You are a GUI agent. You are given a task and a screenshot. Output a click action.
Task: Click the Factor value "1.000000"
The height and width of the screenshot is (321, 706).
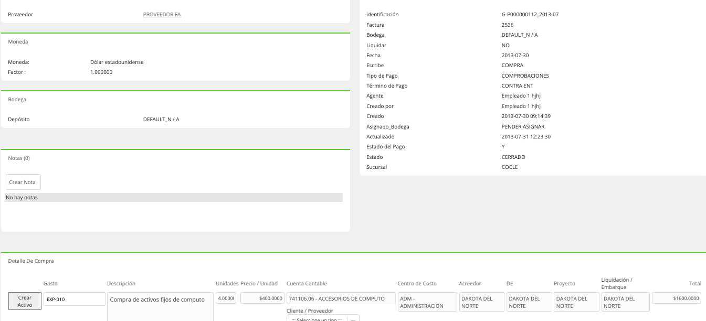pyautogui.click(x=101, y=72)
